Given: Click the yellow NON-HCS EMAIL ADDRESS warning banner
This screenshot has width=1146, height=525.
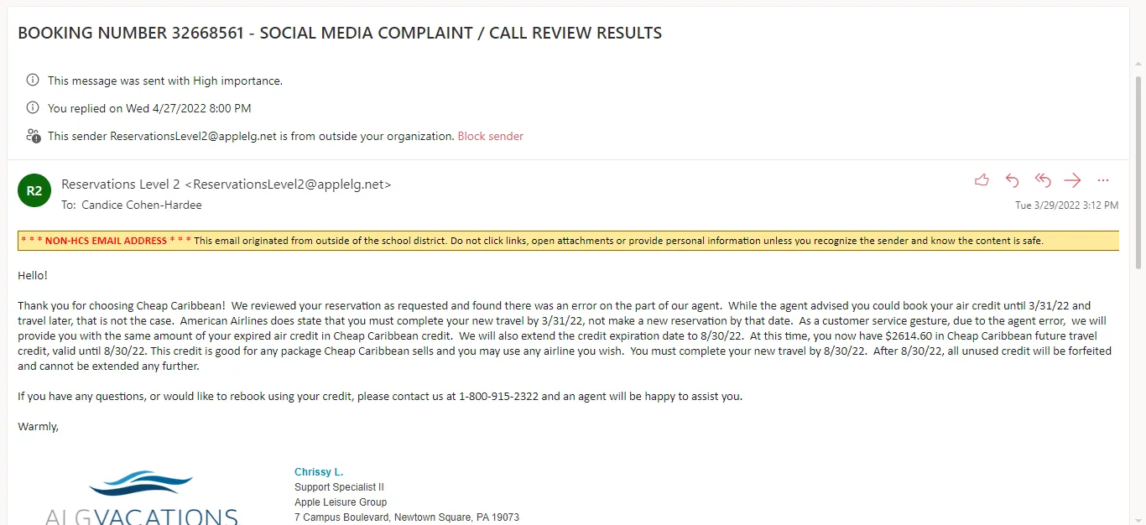Looking at the screenshot, I should tap(568, 241).
